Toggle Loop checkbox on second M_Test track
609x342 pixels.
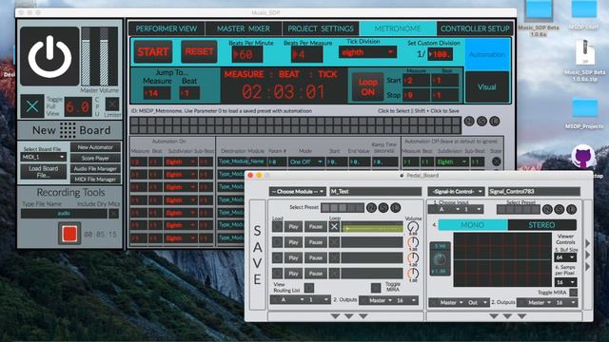point(334,242)
